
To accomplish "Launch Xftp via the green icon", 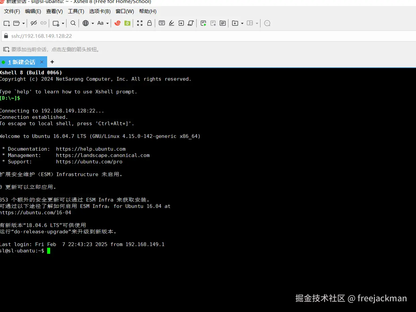I will (127, 23).
